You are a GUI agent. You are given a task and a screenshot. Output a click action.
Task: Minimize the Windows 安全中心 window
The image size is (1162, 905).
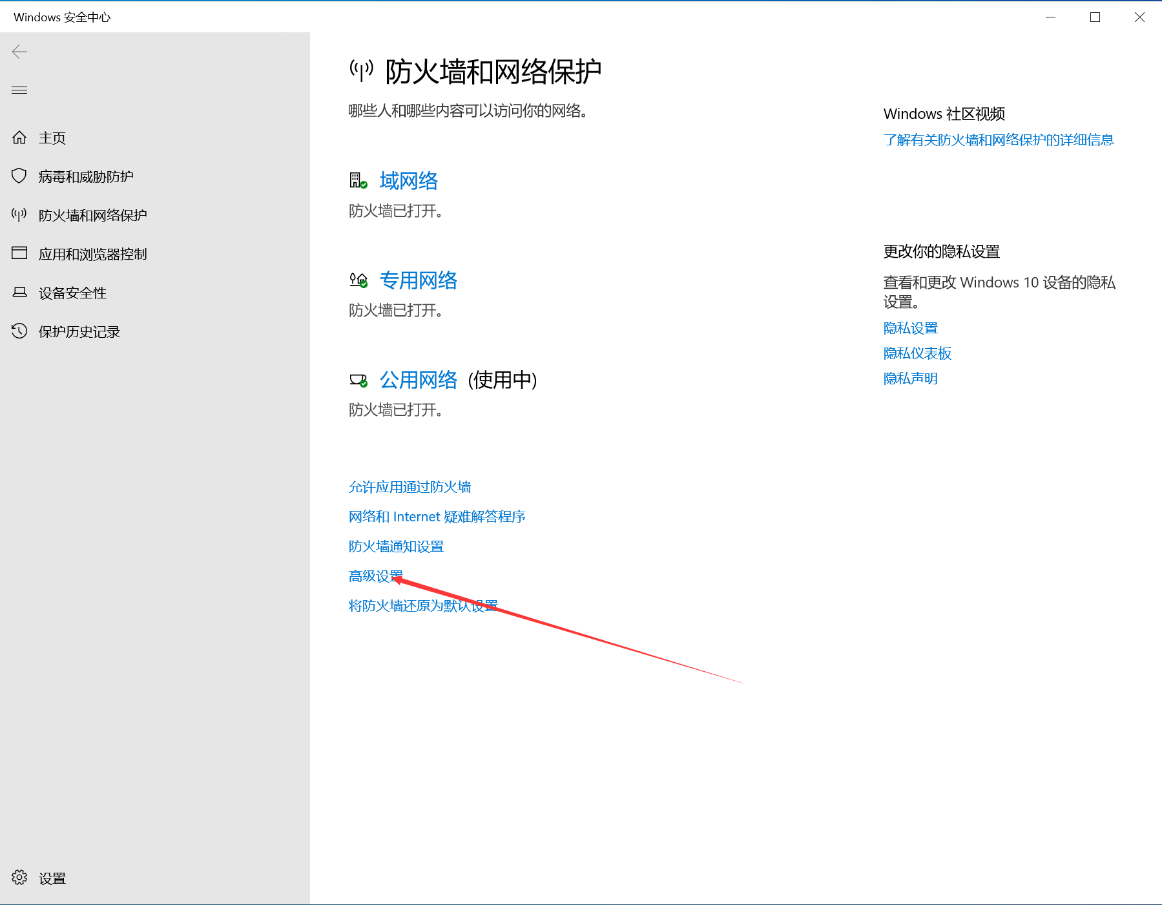[1050, 17]
